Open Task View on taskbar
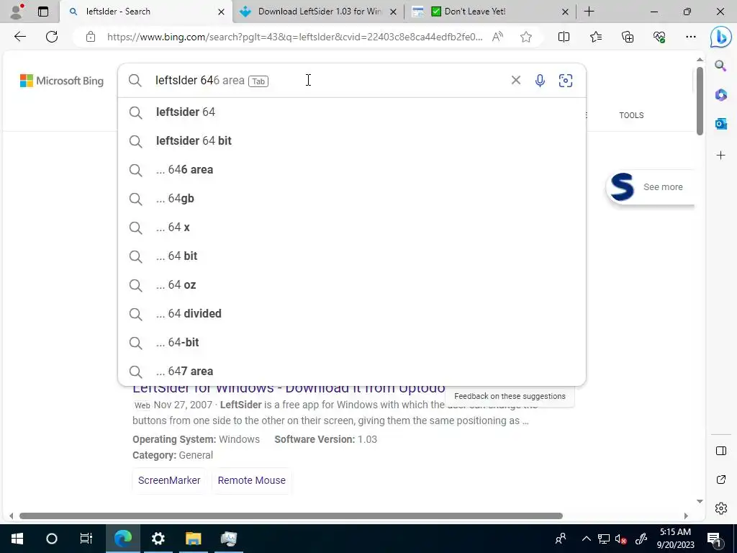 86,539
